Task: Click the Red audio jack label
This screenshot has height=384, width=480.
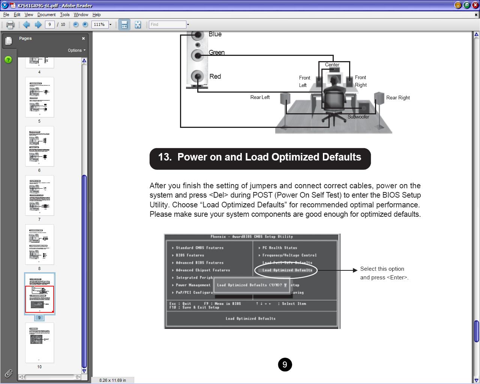Action: click(x=215, y=76)
